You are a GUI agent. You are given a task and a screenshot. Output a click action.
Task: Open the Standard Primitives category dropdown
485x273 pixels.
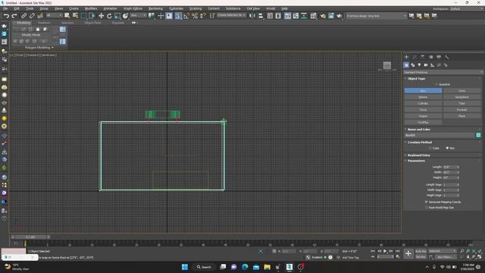[443, 72]
